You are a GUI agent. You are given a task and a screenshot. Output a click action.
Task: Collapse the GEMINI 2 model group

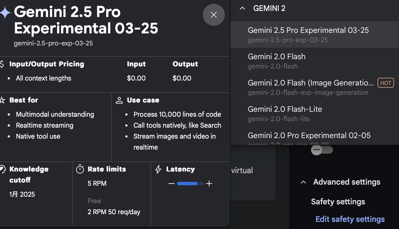242,8
